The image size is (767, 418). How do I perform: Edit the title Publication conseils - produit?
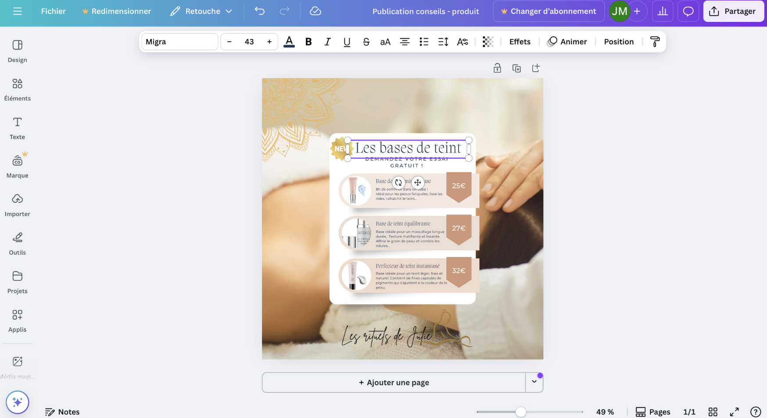tap(426, 11)
